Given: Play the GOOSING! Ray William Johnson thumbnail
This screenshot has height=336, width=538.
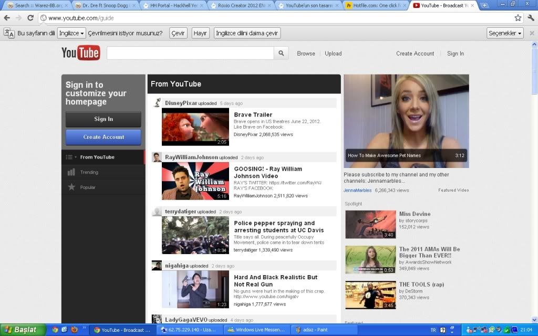Looking at the screenshot, I should pyautogui.click(x=195, y=181).
